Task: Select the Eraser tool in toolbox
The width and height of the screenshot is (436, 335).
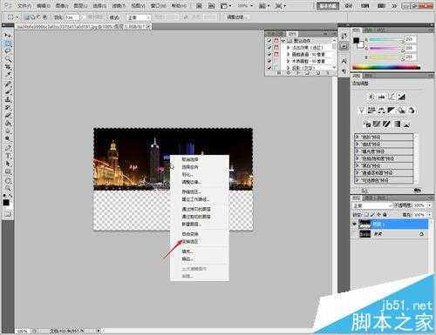Action: (7, 116)
